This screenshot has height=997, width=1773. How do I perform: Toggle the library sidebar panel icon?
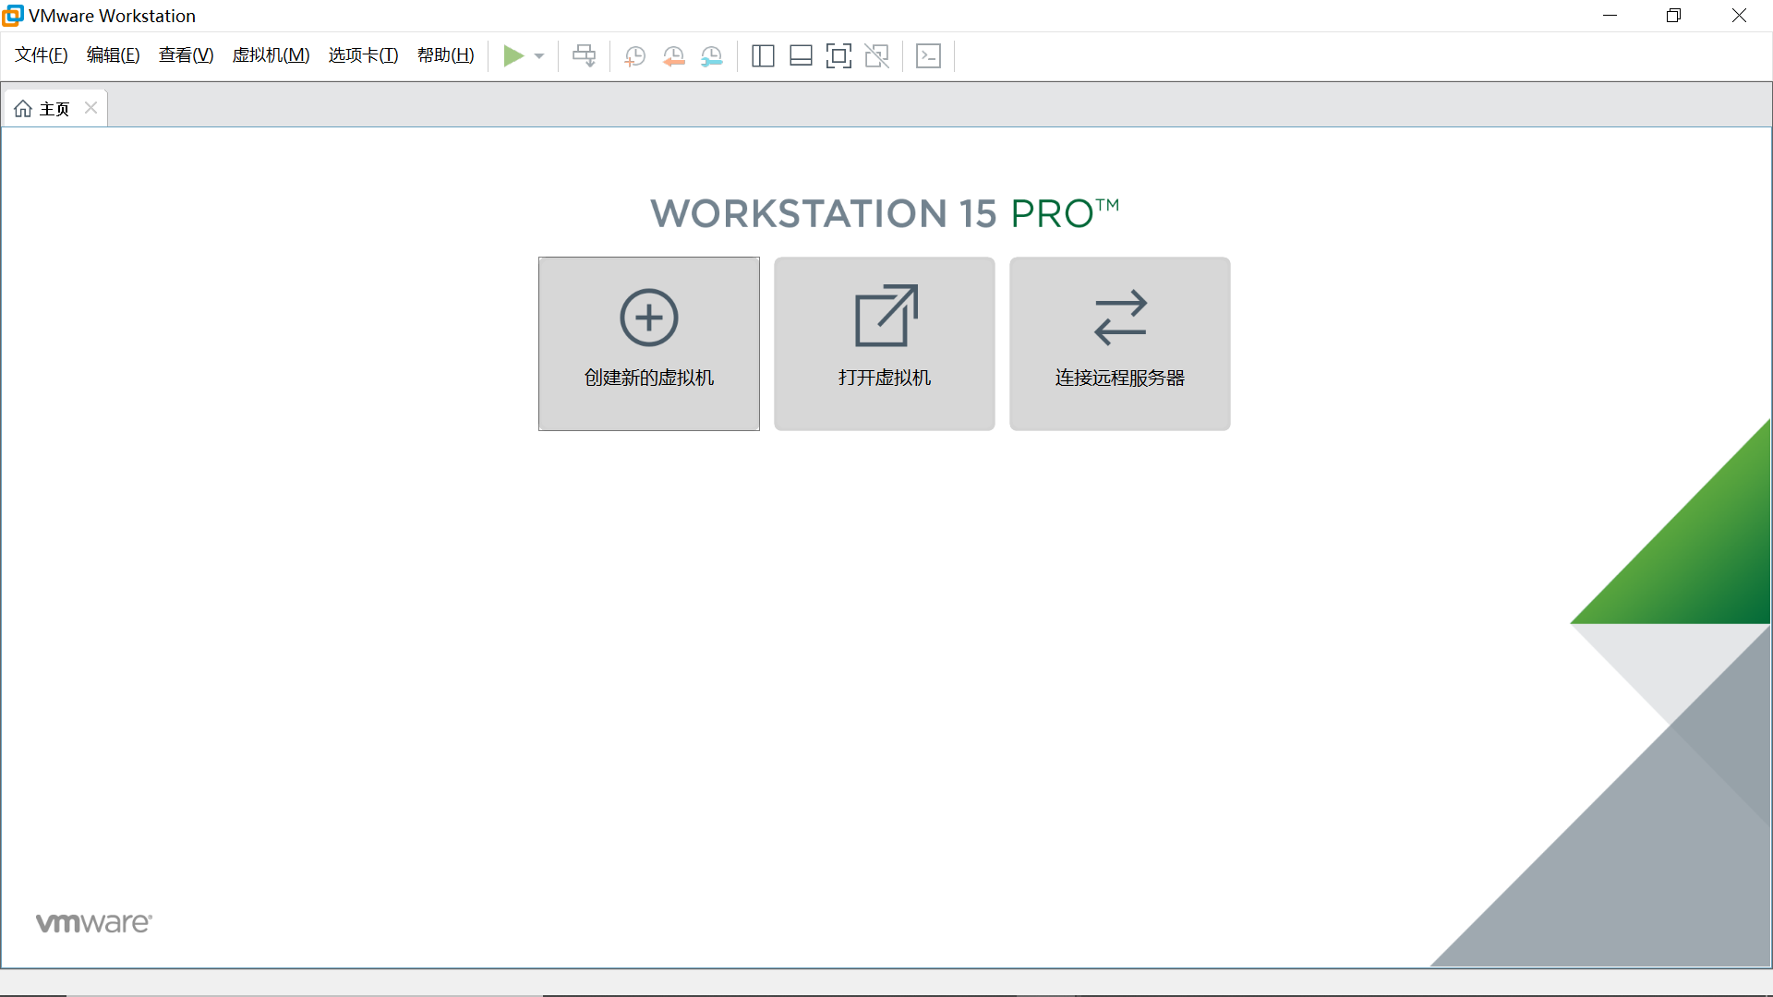pyautogui.click(x=763, y=56)
